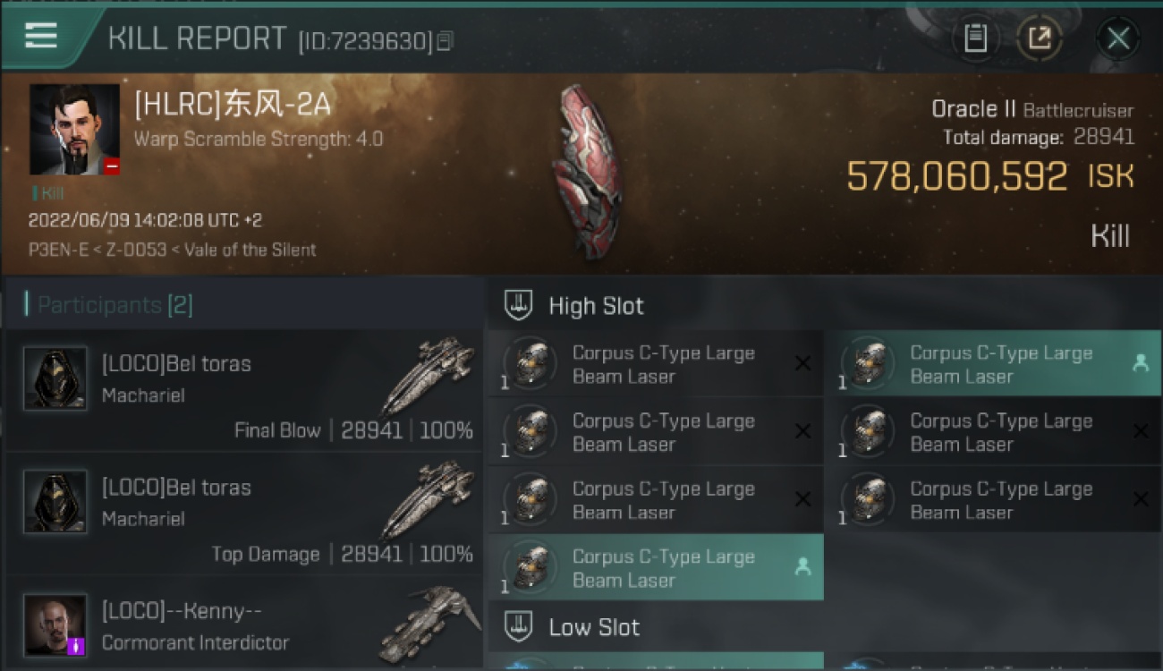Click the --Kenny-- character portrait
Viewport: 1163px width, 671px height.
[55, 624]
